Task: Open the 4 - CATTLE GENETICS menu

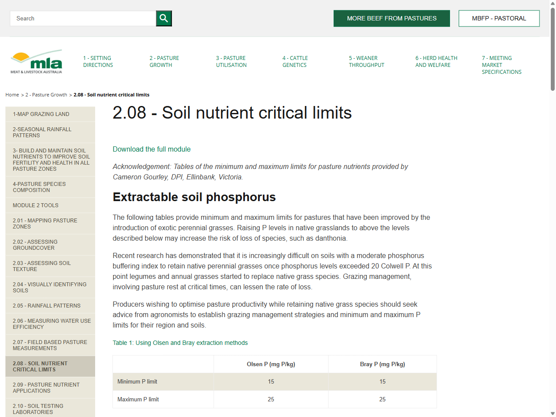Action: coord(295,61)
